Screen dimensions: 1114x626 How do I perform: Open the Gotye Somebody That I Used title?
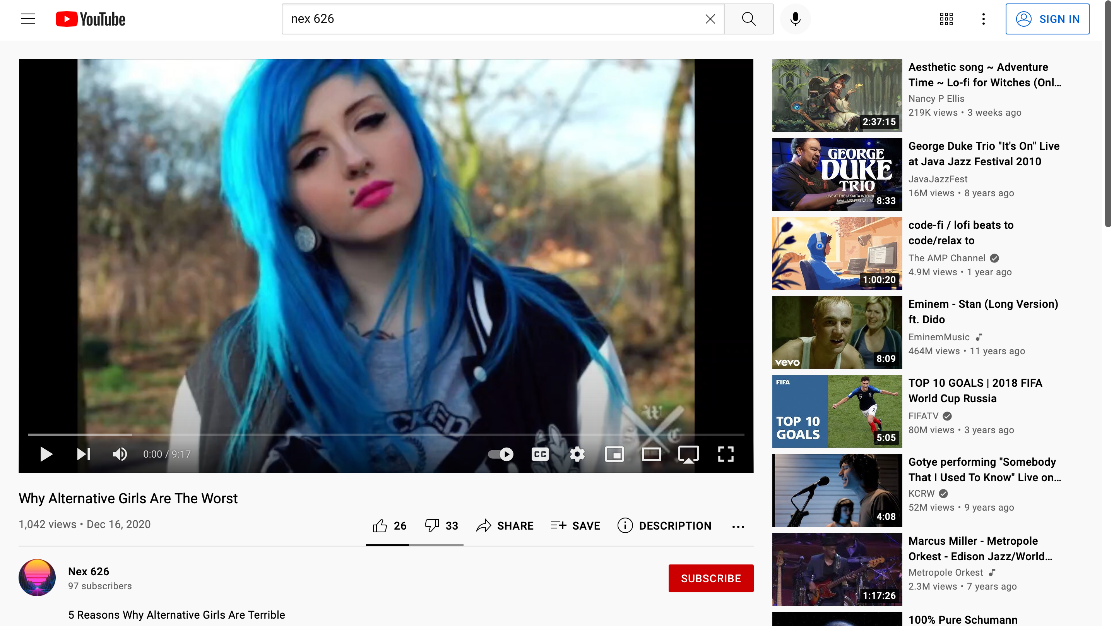984,470
